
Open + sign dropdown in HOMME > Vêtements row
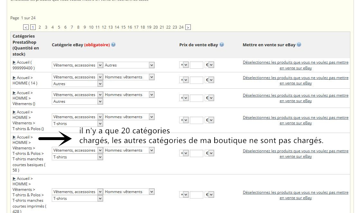[x=184, y=98]
